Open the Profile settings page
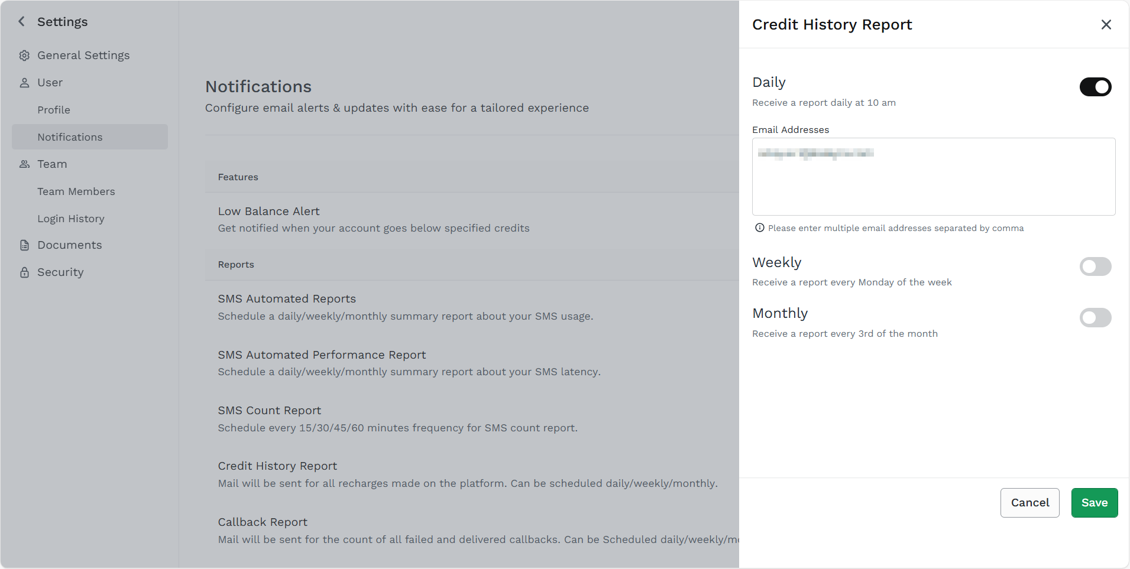1130x569 pixels. pyautogui.click(x=54, y=110)
